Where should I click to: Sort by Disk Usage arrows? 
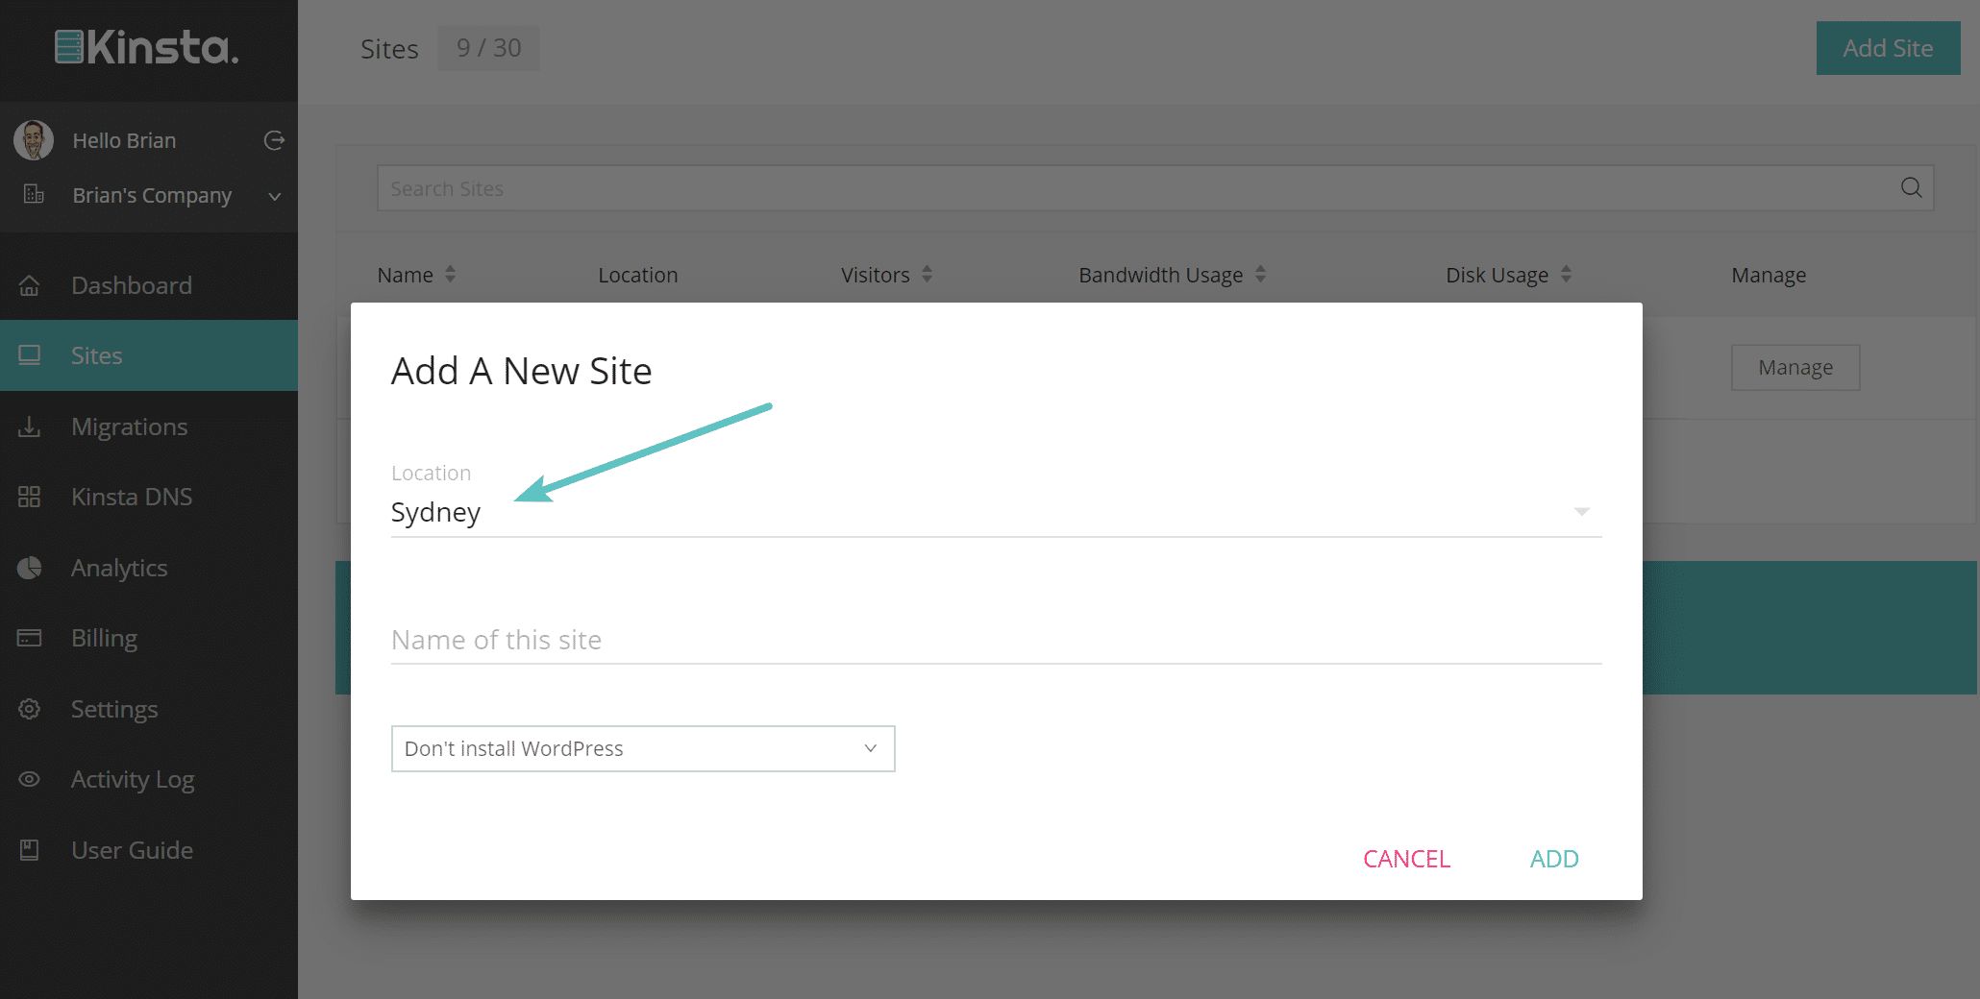pos(1566,275)
